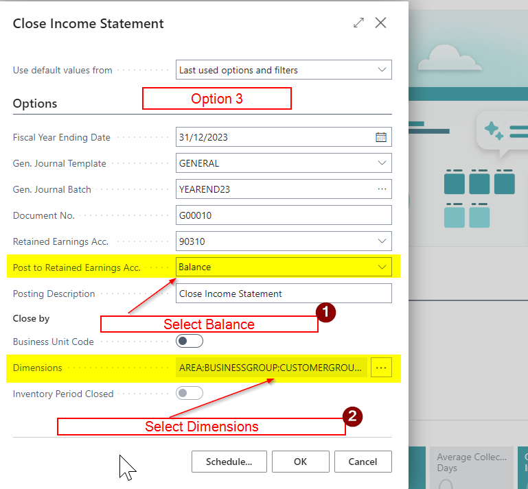Click the Gen. Journal Batch lookup ellipsis

382,189
